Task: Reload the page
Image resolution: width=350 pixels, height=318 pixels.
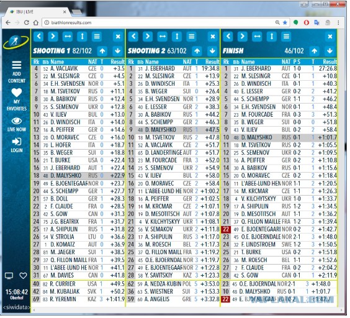Action: [x=26, y=22]
